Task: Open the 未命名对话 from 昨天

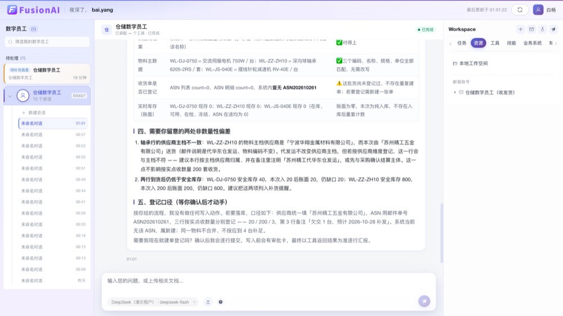Action: tap(53, 281)
